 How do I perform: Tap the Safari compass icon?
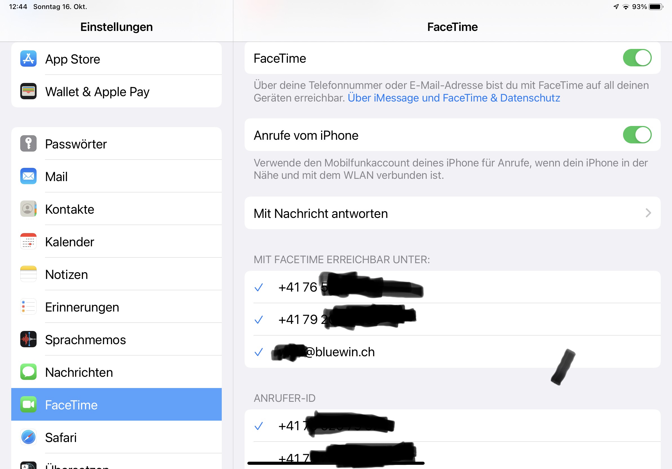click(28, 437)
